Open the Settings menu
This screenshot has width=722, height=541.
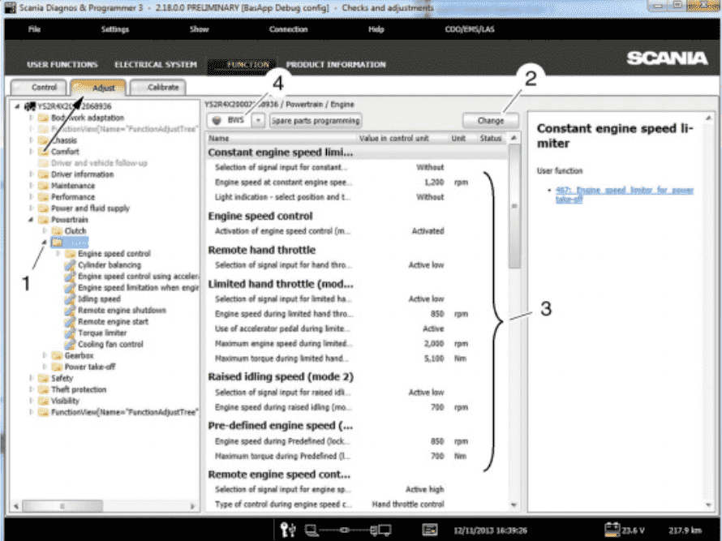[114, 29]
